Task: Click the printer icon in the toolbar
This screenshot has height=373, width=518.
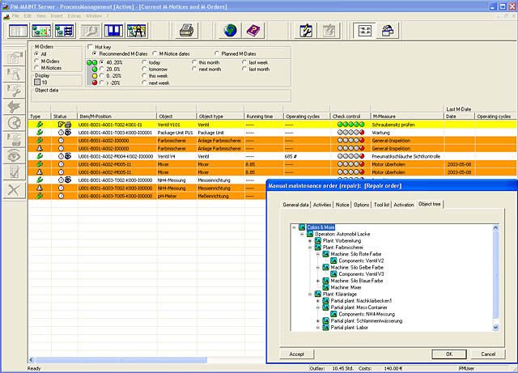Action: (187, 32)
